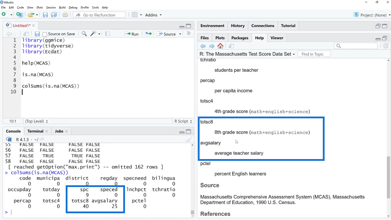391x220 pixels.
Task: View current working directory arrow in console
Action: 42,139
